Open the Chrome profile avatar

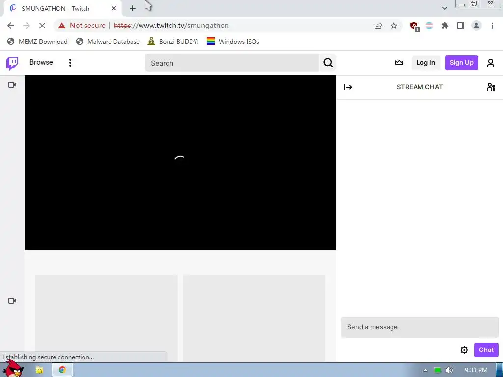tap(476, 26)
